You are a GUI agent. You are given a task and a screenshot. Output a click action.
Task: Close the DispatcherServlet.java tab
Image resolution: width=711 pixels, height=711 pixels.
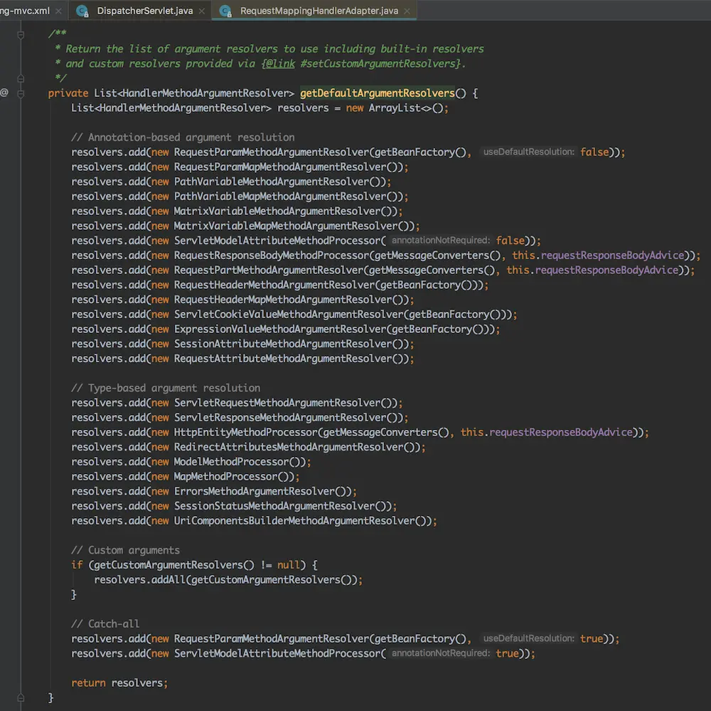coord(203,11)
